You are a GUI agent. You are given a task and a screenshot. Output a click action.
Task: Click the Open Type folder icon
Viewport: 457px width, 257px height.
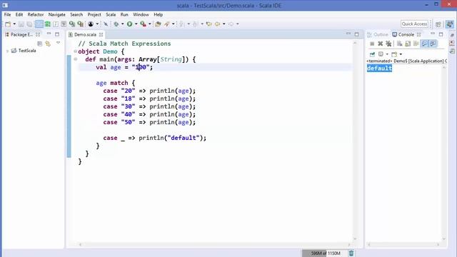[x=158, y=24]
